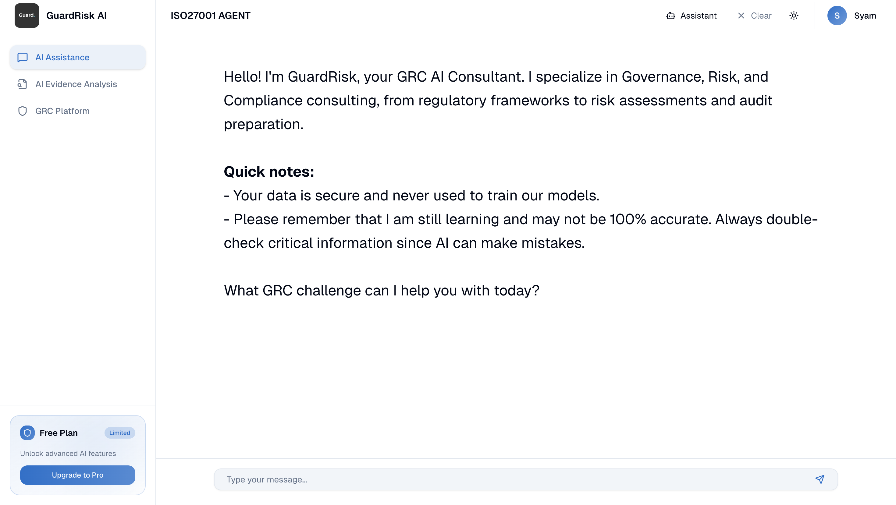Image resolution: width=896 pixels, height=505 pixels.
Task: Click the GuardRisk Guard logo icon
Action: point(27,15)
